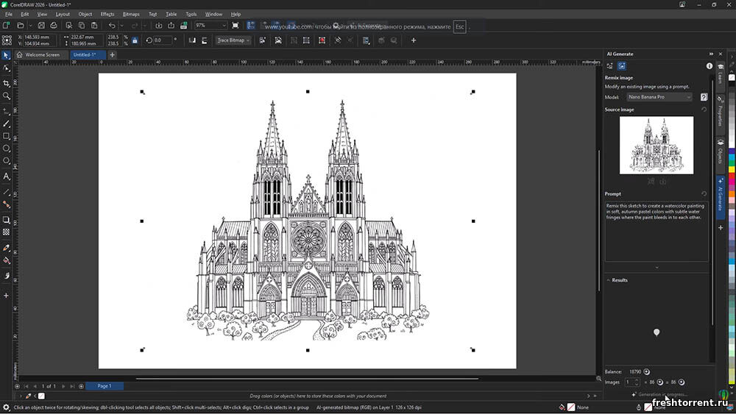736x414 pixels.
Task: Toggle the lock ratio padlock button
Action: pos(134,40)
